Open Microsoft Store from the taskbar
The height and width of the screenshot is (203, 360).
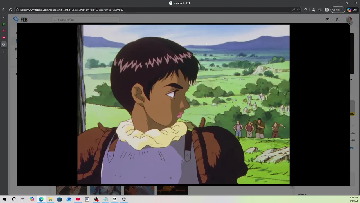[x=60, y=199]
